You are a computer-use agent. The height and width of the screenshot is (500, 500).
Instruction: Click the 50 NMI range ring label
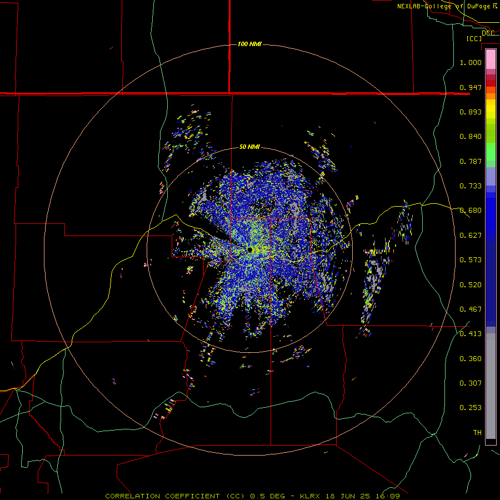click(249, 147)
